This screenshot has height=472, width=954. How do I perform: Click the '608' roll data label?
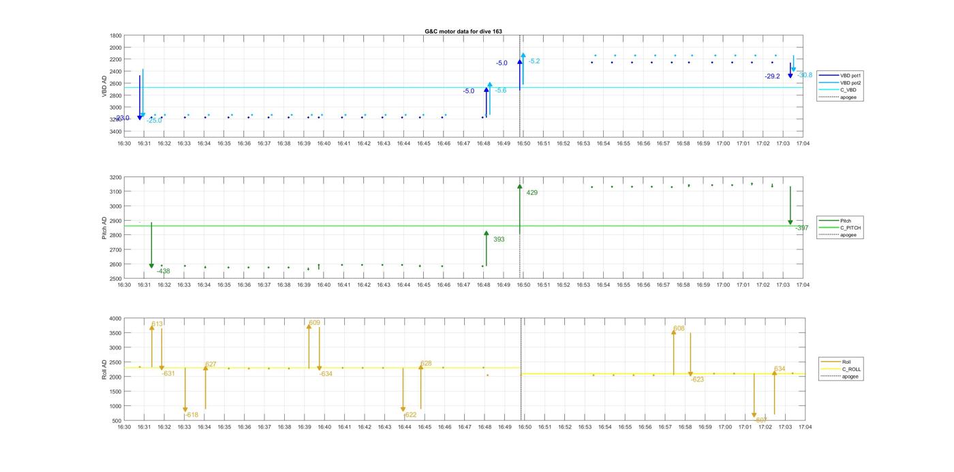pyautogui.click(x=679, y=328)
